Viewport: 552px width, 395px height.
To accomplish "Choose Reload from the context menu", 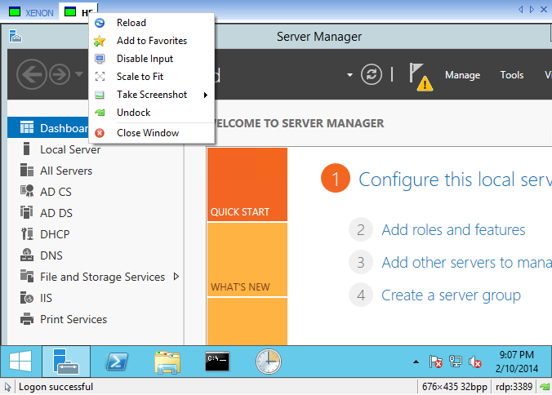I will tap(151, 23).
